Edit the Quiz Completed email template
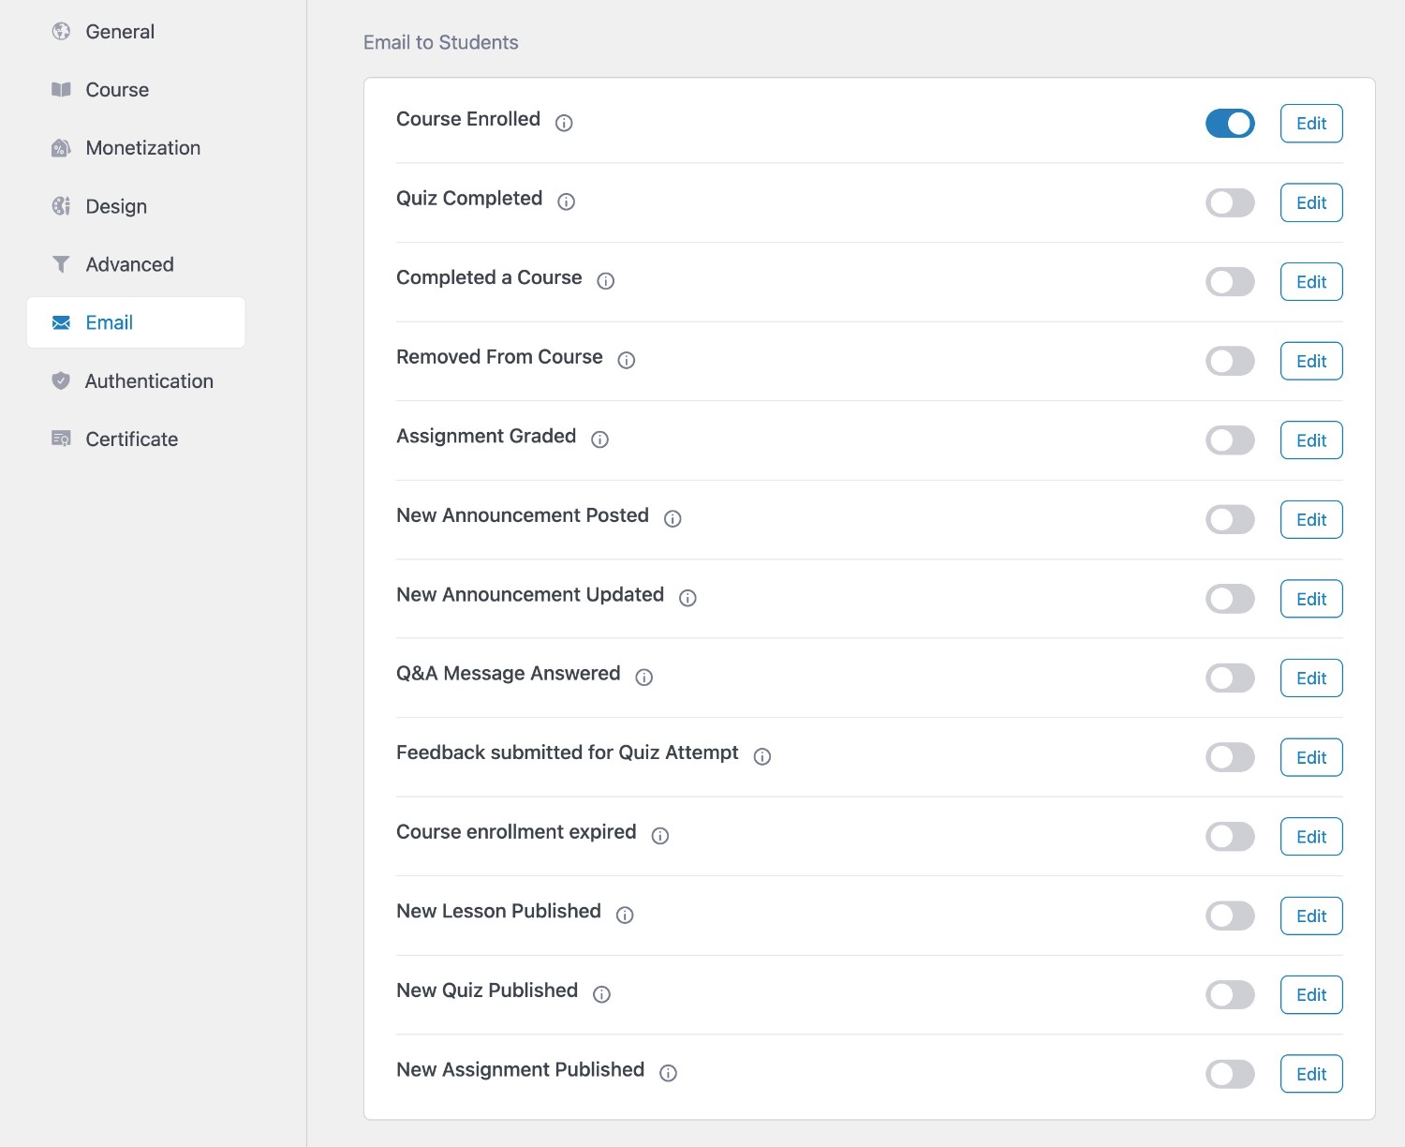 click(1311, 202)
